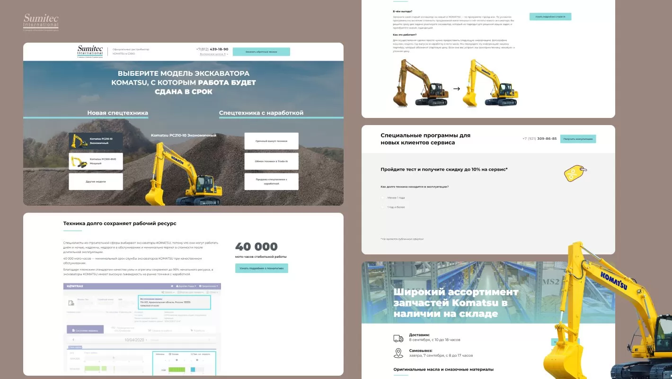Viewport: 672px width, 379px height.
Task: Click the yellow discount percent tag icon
Action: [x=575, y=173]
